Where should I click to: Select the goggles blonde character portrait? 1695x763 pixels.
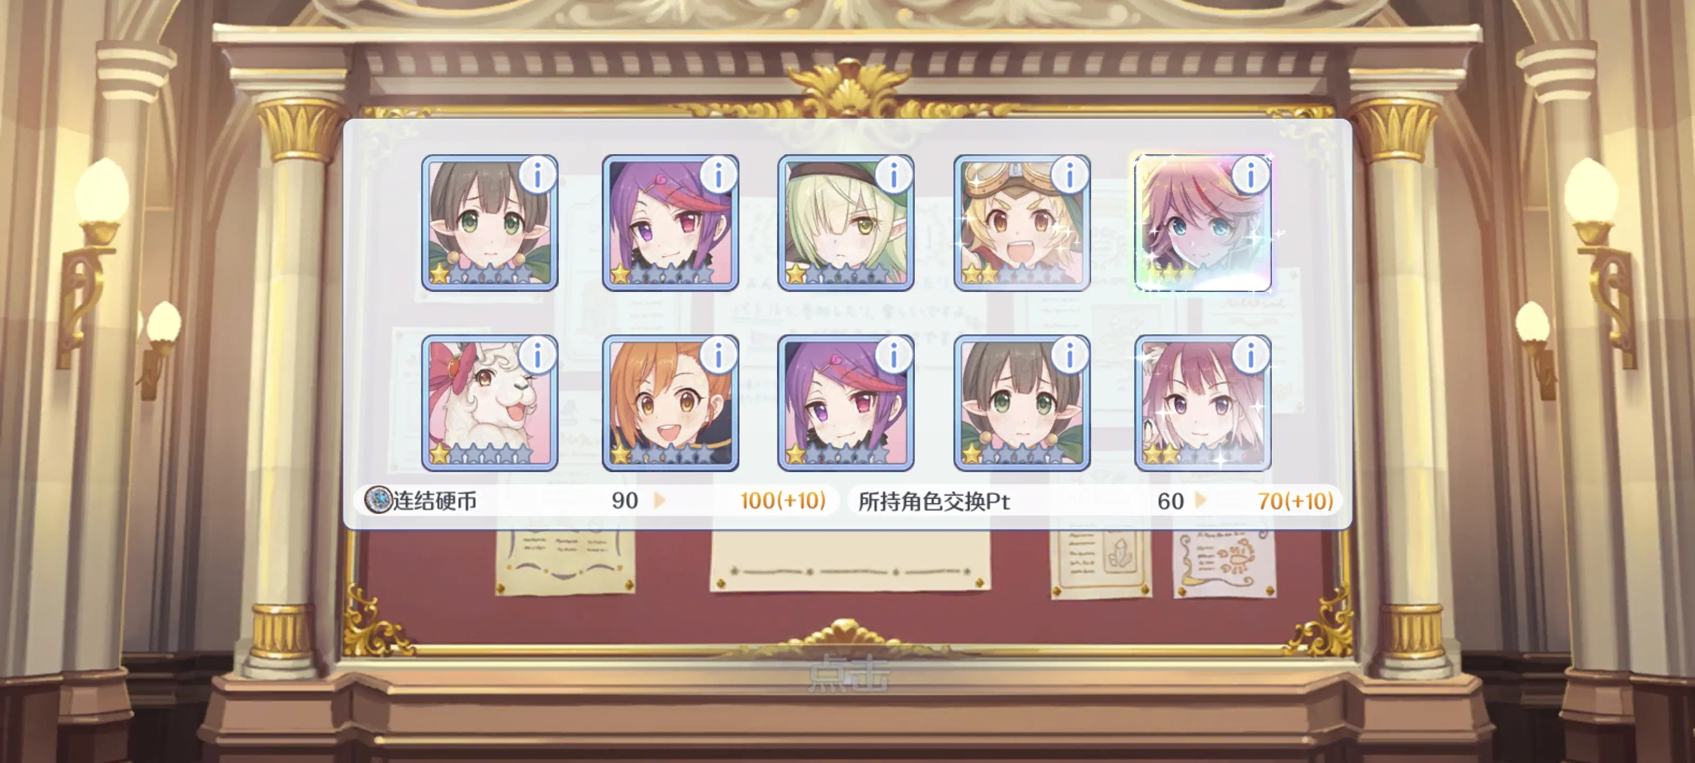tap(1021, 223)
